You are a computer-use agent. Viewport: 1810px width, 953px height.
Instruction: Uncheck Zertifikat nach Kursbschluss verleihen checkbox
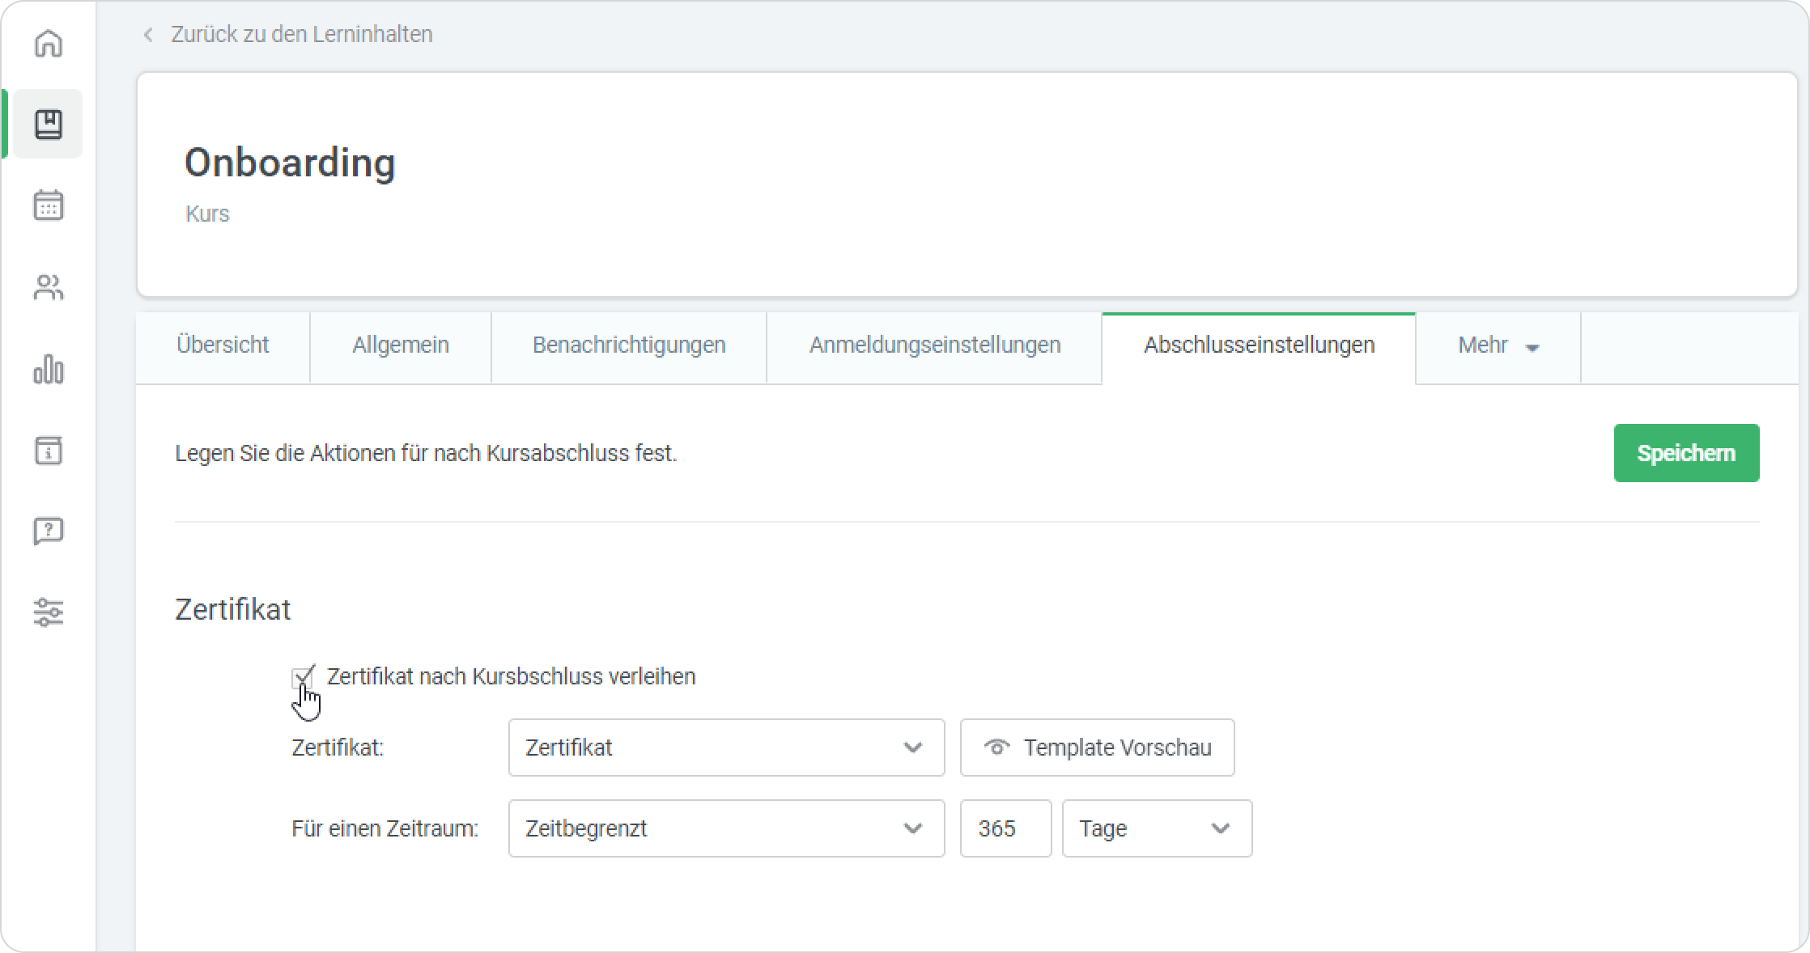tap(302, 677)
